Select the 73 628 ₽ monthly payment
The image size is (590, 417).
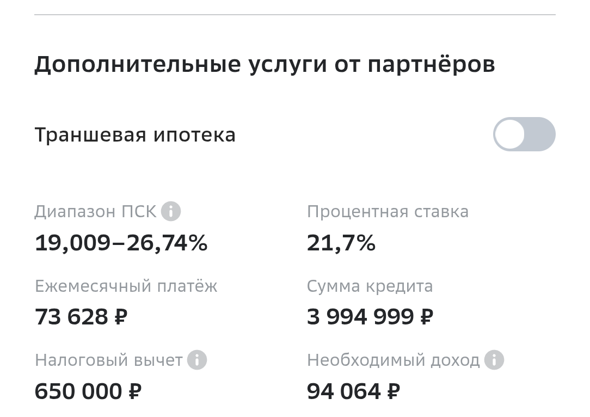click(81, 317)
